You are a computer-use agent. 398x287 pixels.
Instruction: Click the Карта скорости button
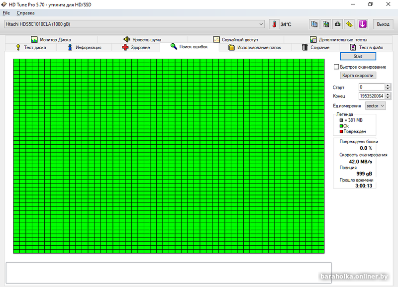click(x=358, y=76)
